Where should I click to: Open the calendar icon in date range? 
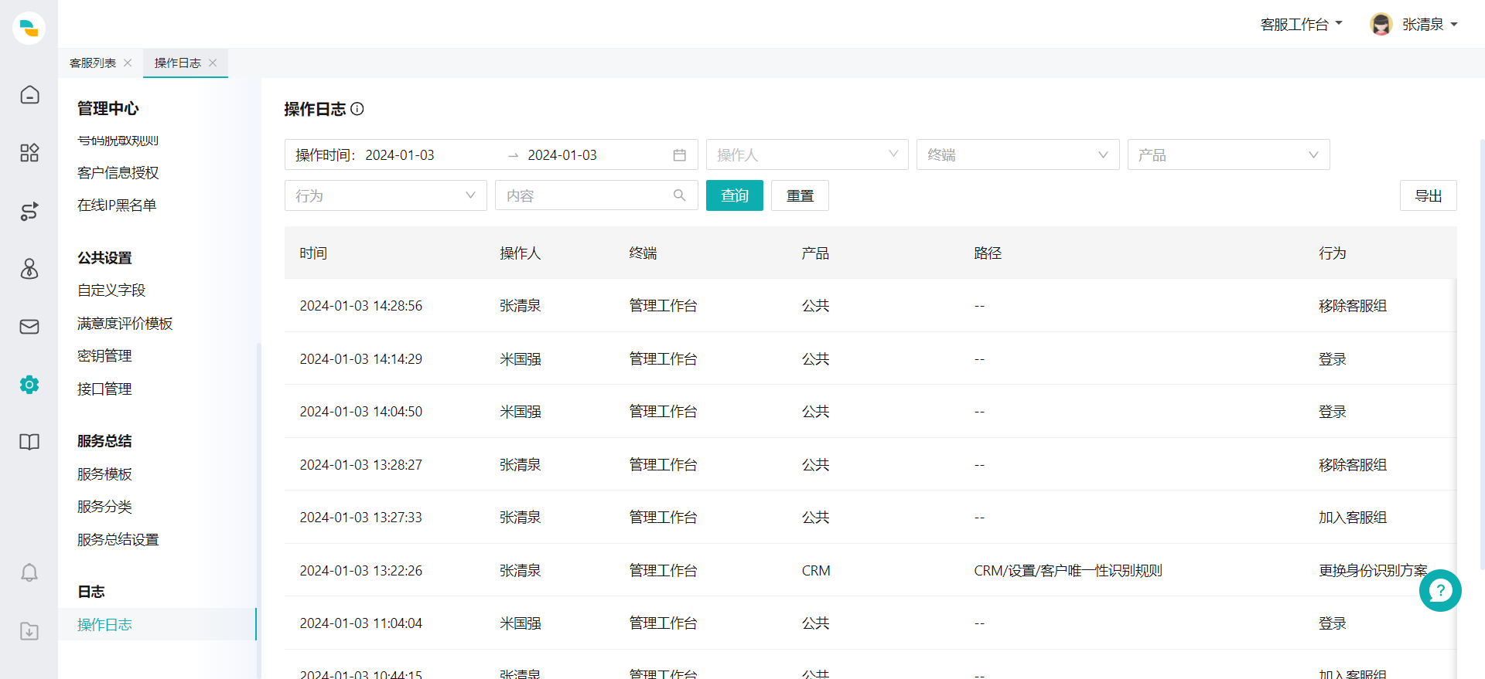coord(680,155)
